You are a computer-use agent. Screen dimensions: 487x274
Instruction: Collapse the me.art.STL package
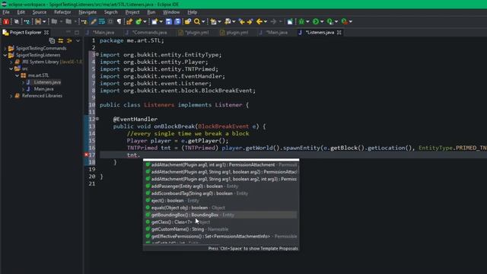click(18, 75)
